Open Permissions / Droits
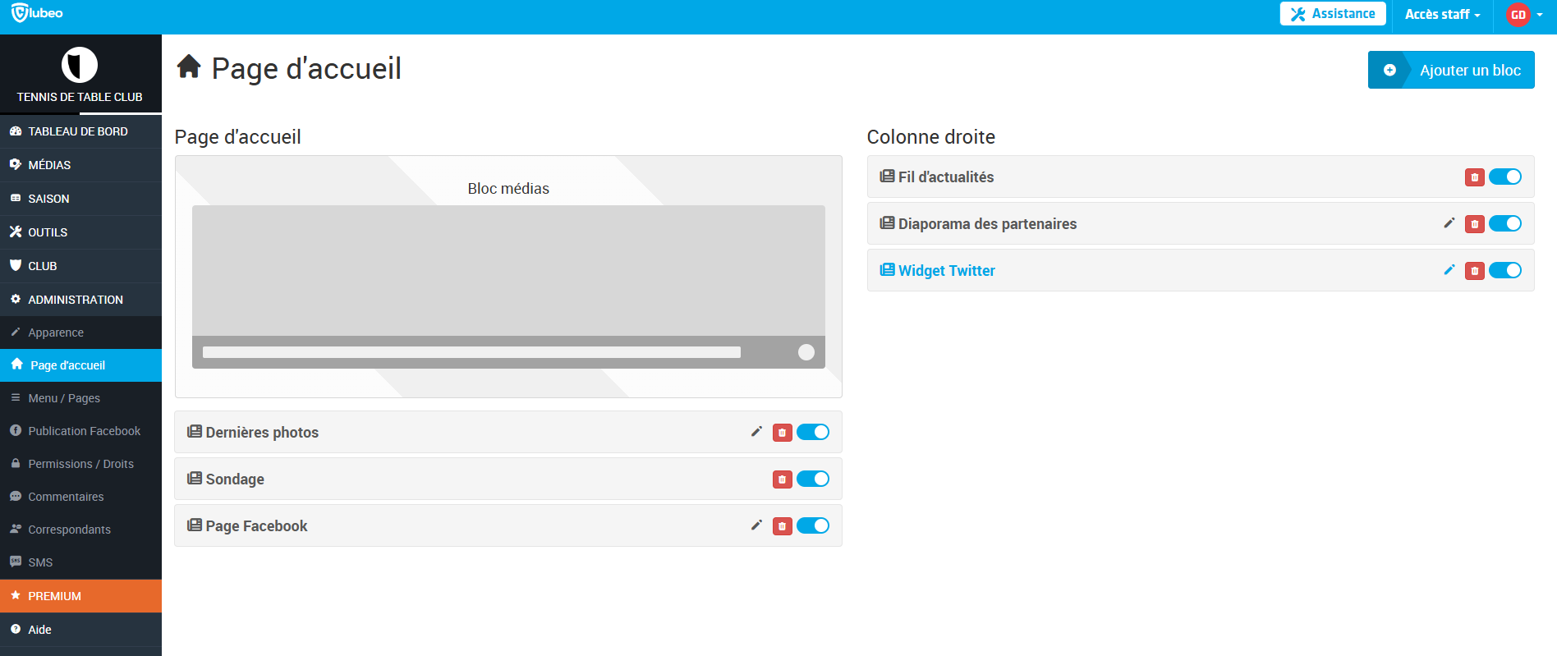1557x656 pixels. tap(80, 464)
